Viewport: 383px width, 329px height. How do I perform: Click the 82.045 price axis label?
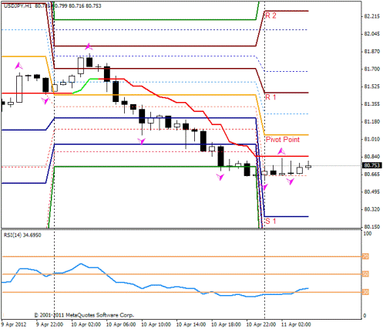pyautogui.click(x=372, y=34)
